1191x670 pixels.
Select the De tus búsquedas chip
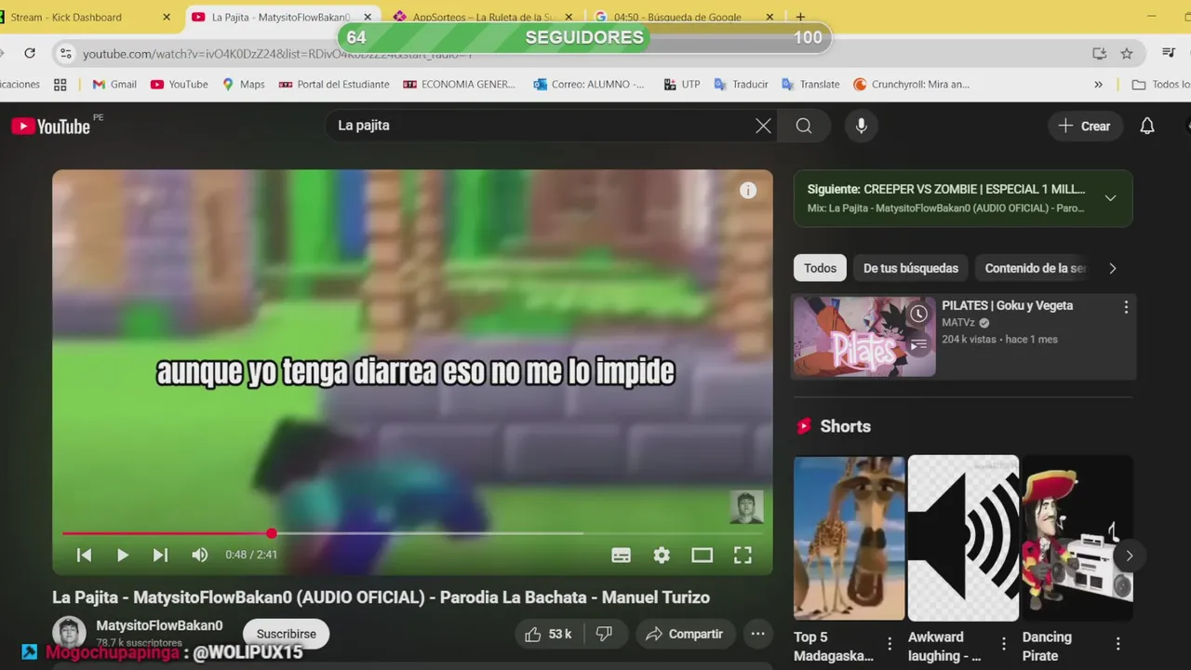[911, 268]
